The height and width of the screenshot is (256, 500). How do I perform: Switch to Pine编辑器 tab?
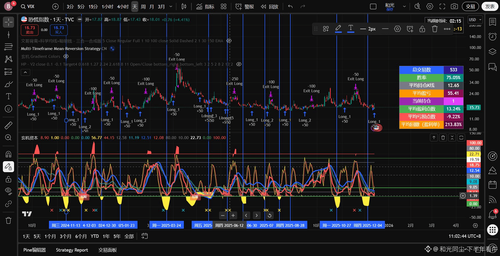(x=34, y=250)
